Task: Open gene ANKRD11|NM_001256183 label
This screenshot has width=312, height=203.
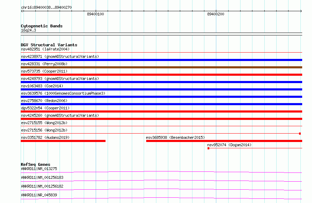Action: pos(42,177)
